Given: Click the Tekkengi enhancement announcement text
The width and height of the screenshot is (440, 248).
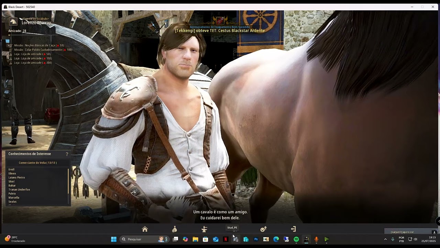Looking at the screenshot, I should pos(220,31).
